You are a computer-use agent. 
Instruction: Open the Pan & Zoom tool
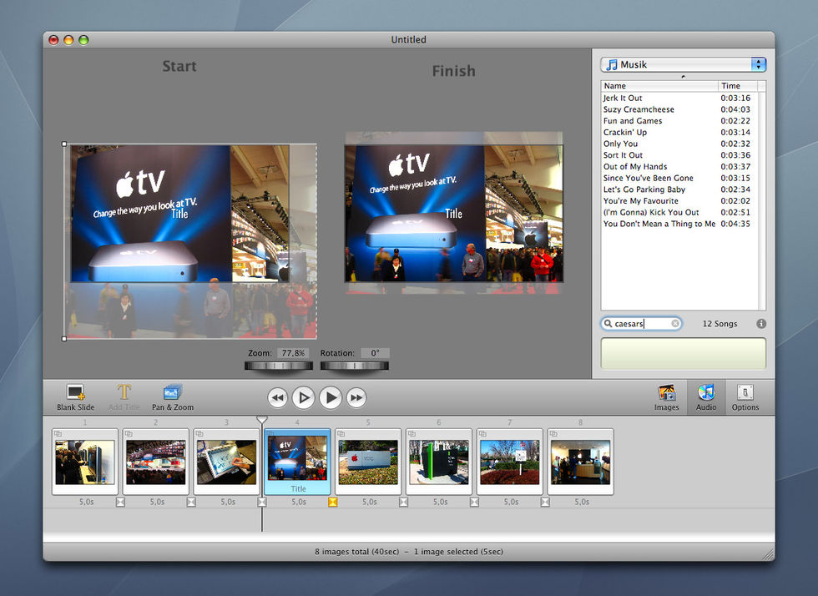[173, 395]
